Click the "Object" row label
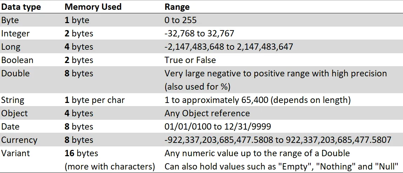 (14, 113)
